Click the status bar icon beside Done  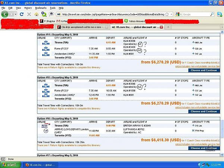[3, 159]
